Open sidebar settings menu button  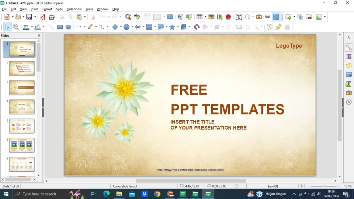pos(349,38)
